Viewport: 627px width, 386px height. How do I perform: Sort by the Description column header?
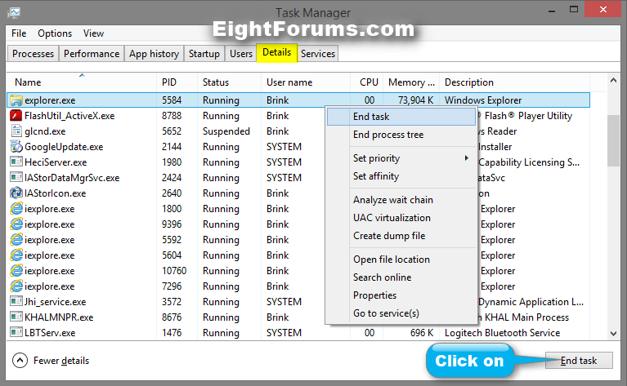515,82
